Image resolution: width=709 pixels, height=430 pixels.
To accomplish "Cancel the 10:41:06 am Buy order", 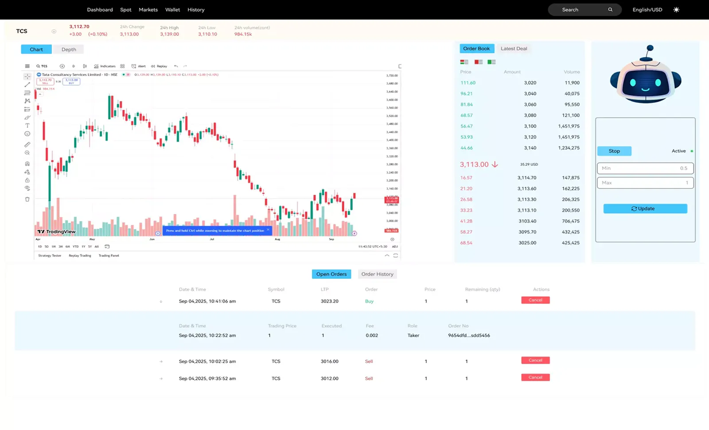I will [535, 300].
